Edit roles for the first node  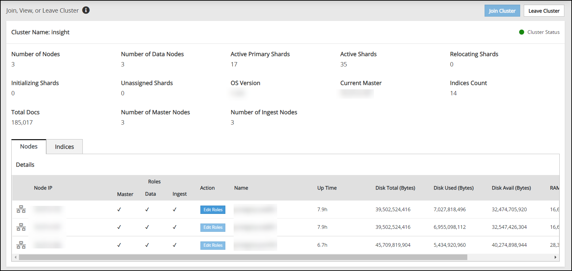point(213,210)
